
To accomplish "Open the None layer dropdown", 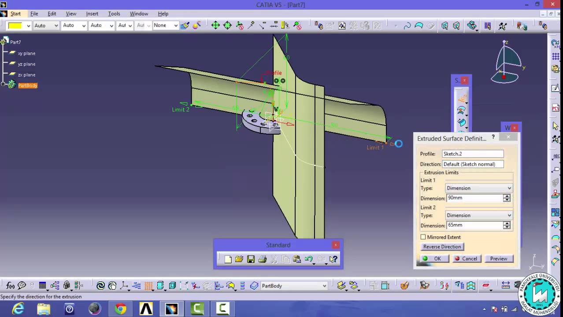I will click(x=166, y=26).
